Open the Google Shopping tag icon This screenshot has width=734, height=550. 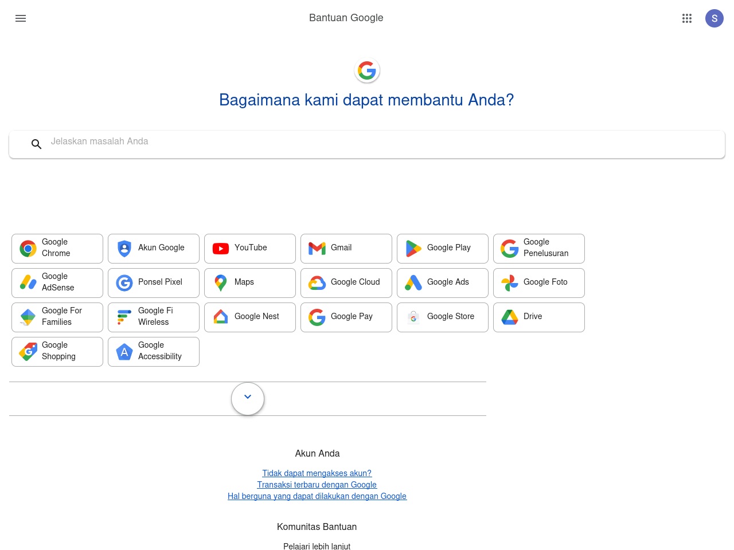point(28,352)
